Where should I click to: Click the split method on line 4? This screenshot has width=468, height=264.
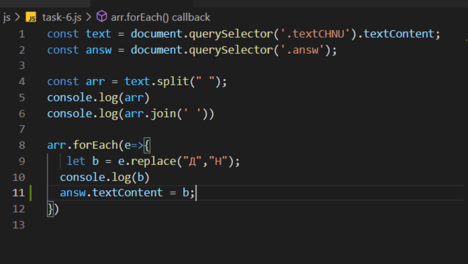pos(173,82)
